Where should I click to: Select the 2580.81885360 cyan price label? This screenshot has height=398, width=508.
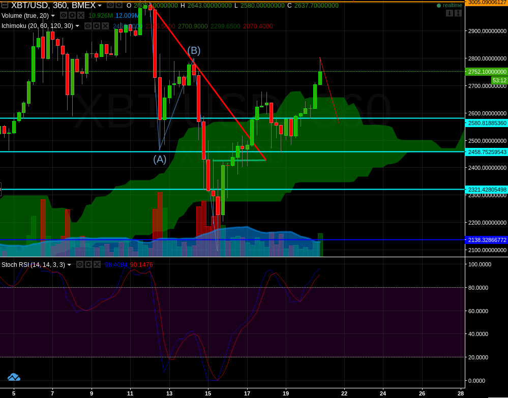(x=486, y=123)
